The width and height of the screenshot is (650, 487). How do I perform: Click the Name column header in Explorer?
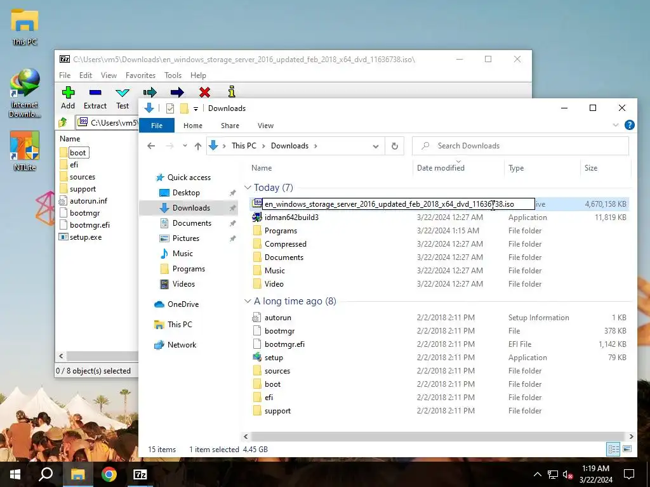[x=262, y=167]
